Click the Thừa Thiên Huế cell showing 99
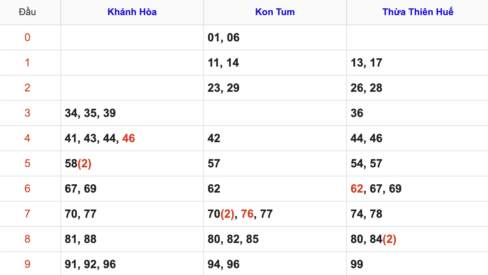This screenshot has height=275, width=488. 357,264
